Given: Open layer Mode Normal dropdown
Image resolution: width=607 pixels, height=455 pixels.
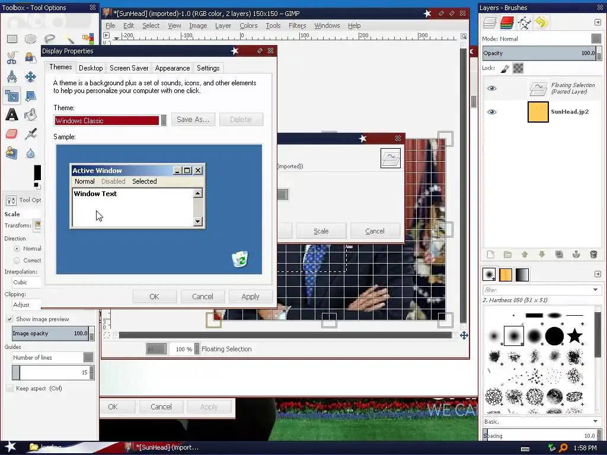Looking at the screenshot, I should (x=542, y=39).
